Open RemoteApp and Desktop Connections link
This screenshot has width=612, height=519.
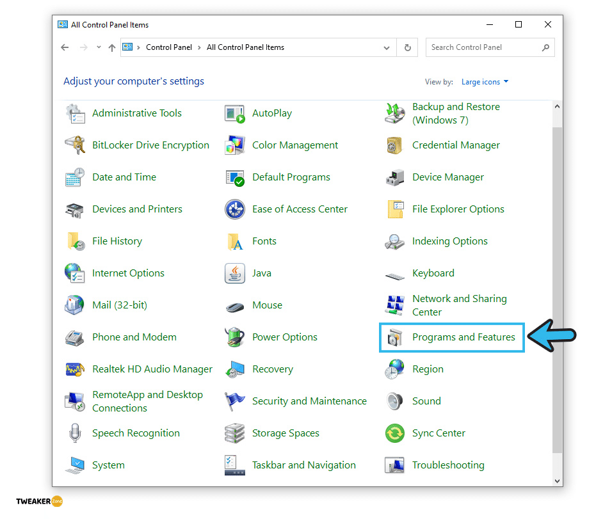[x=147, y=401]
